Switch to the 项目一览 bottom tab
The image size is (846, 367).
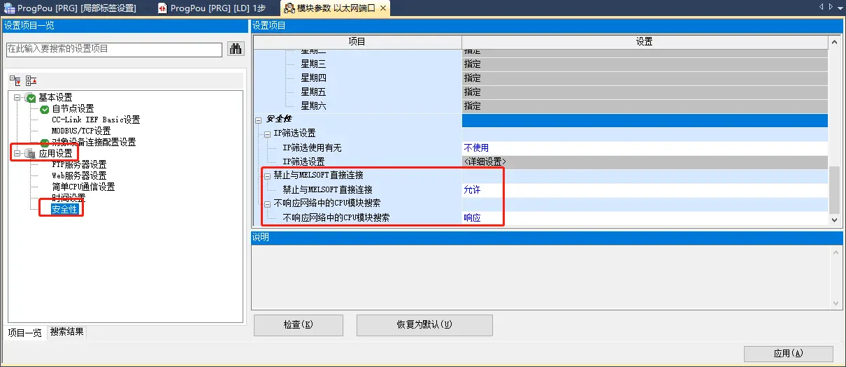click(24, 332)
